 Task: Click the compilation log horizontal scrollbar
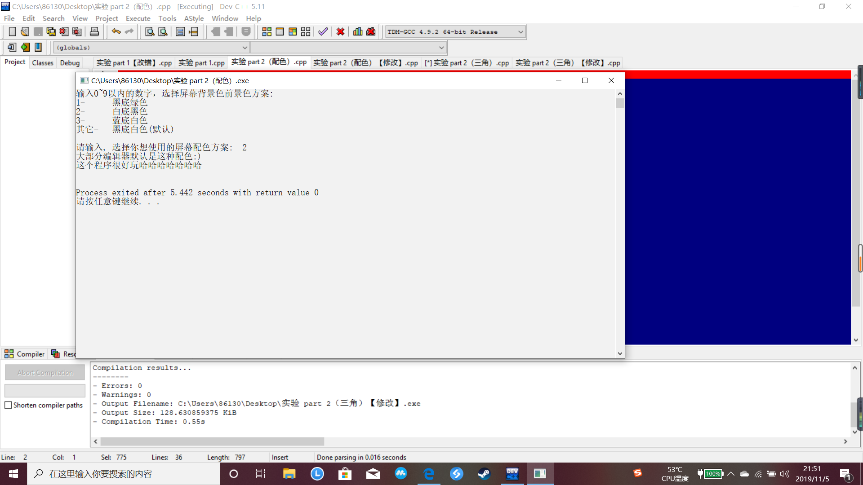pos(212,441)
